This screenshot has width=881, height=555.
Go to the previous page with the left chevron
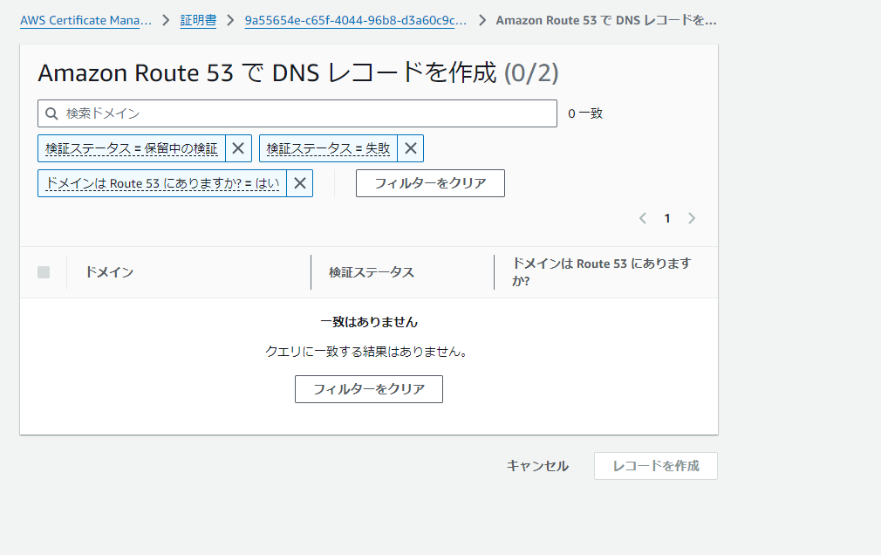(643, 218)
